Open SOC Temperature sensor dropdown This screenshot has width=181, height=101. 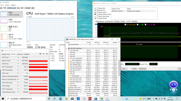pos(18,70)
